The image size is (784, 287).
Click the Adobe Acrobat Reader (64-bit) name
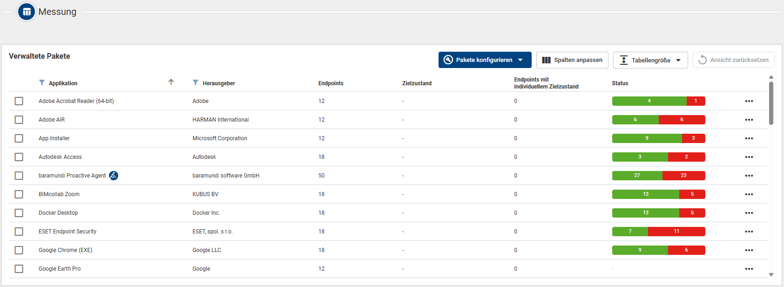76,101
